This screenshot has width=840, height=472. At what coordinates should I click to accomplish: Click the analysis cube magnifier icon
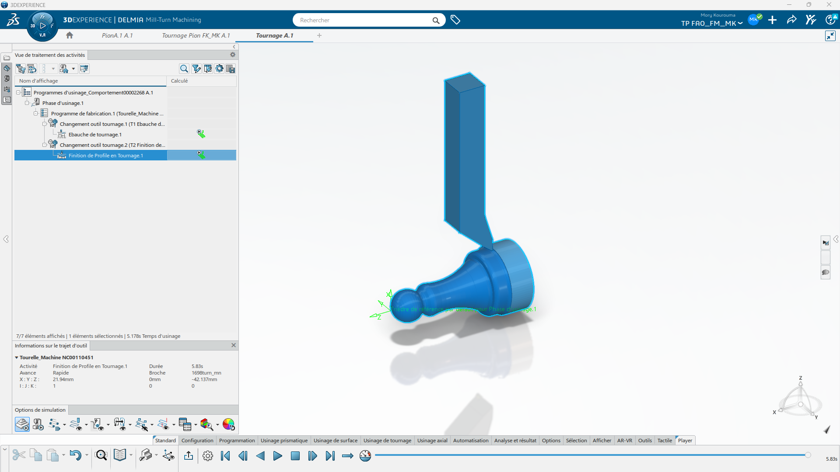pyautogui.click(x=206, y=424)
